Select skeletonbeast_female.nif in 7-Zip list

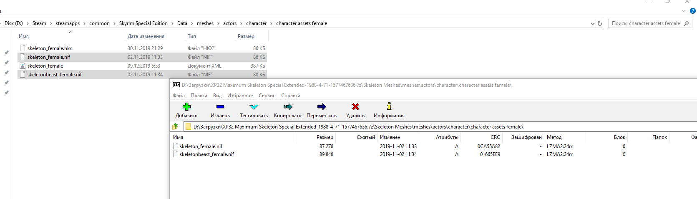tap(206, 154)
